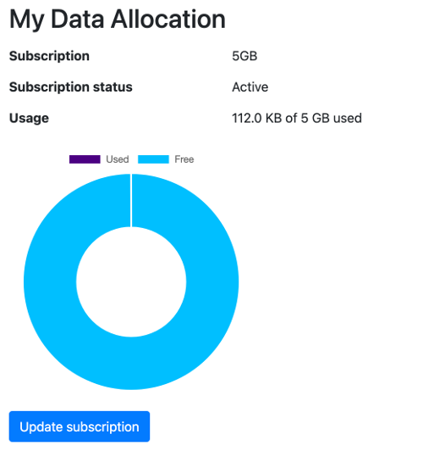Image resolution: width=423 pixels, height=451 pixels.
Task: Click the bottom of the donut ring
Action: click(131, 364)
